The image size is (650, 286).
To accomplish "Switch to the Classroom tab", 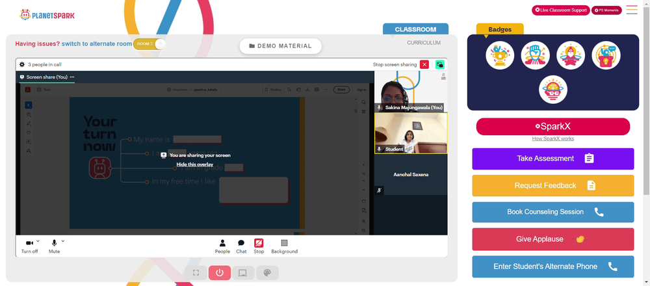I will point(415,29).
